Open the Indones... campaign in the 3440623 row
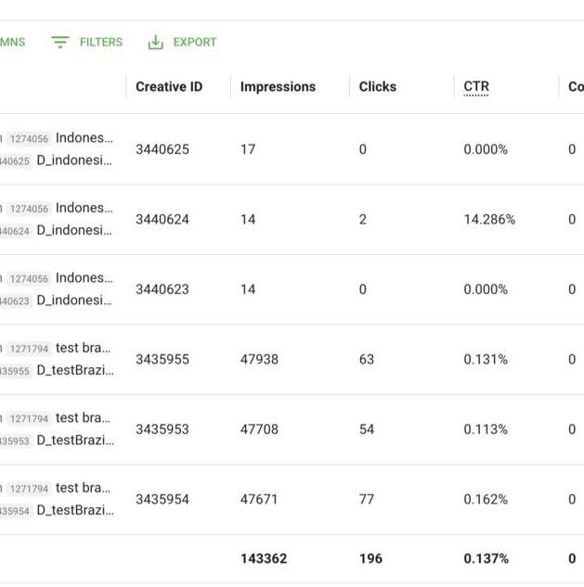The height and width of the screenshot is (587, 584). 84,278
